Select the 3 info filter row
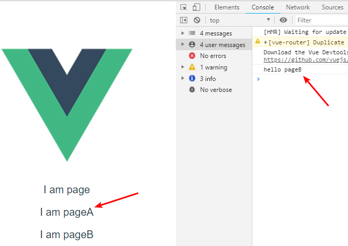Screen dimensions: 348x246 point(214,78)
